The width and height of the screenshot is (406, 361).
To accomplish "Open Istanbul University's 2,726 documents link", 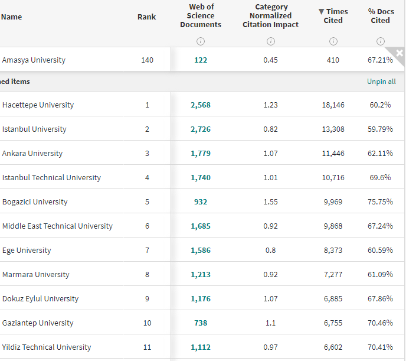I will tap(201, 129).
